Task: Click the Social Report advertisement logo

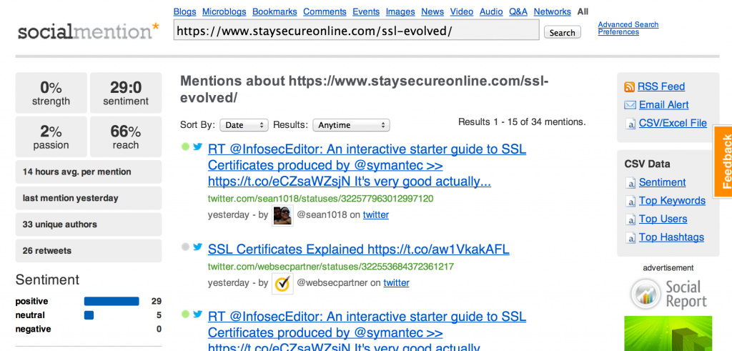Action: click(668, 295)
